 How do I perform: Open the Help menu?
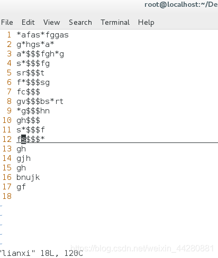click(x=146, y=23)
